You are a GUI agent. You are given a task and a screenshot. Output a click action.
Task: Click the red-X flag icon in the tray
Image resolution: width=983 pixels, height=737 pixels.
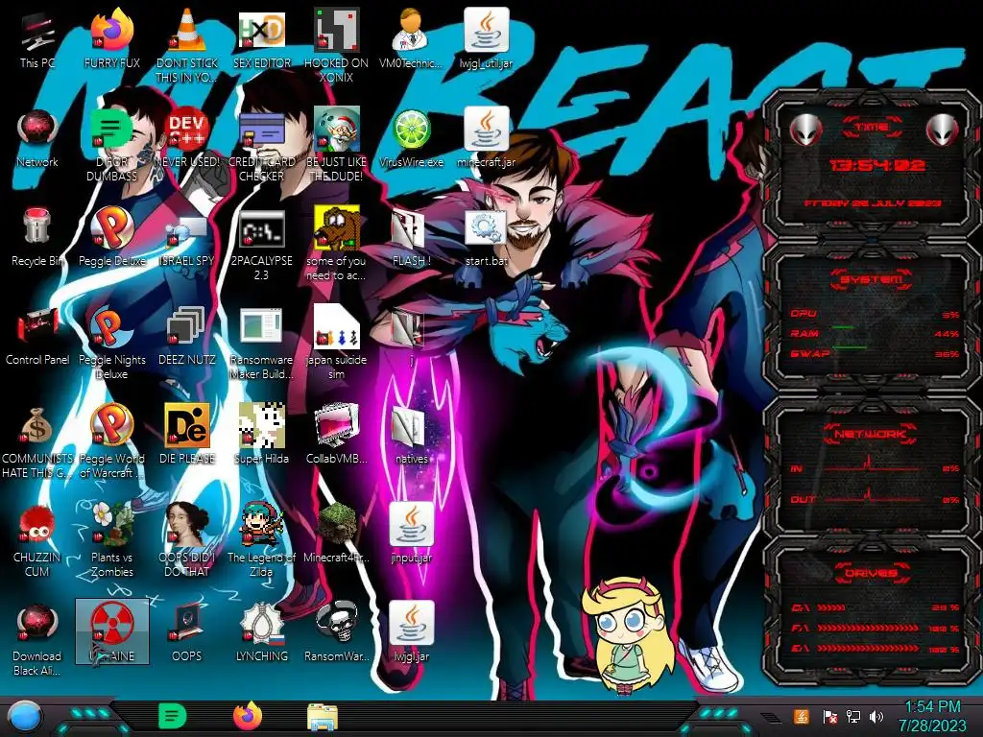830,717
